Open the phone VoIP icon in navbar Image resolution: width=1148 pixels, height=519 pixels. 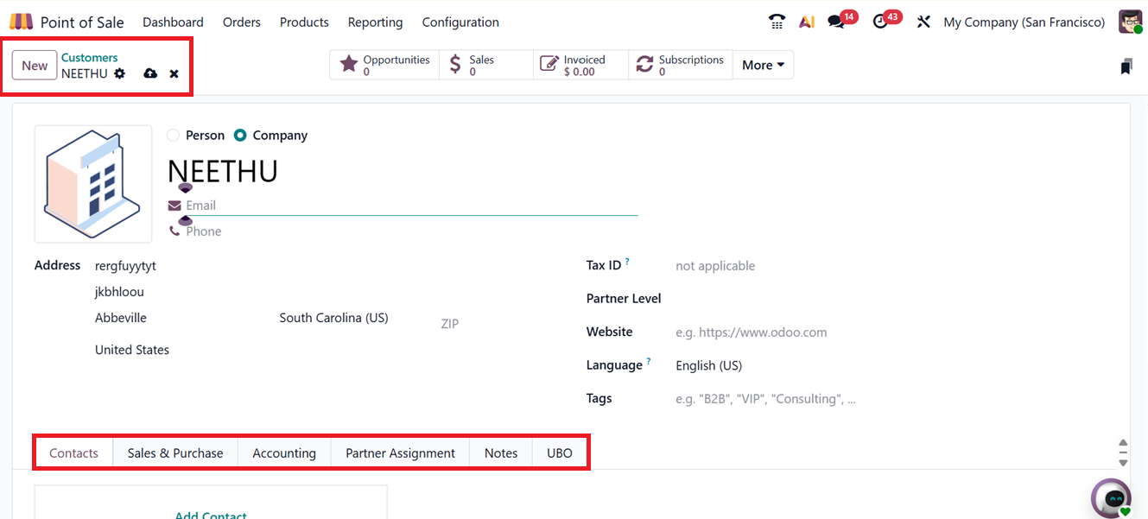(777, 22)
